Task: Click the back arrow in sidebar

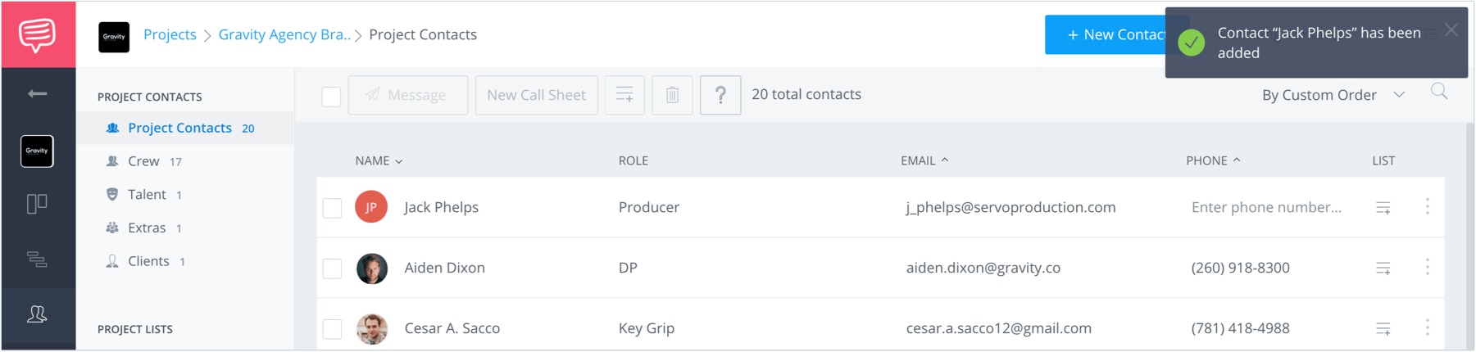Action: [x=38, y=94]
